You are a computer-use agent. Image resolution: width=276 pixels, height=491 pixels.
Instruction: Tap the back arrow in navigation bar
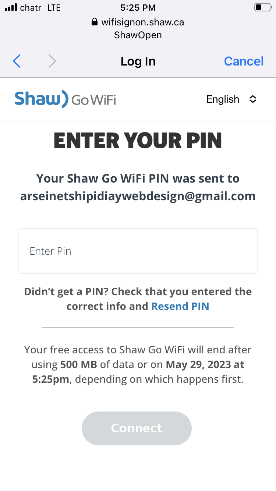(x=17, y=61)
